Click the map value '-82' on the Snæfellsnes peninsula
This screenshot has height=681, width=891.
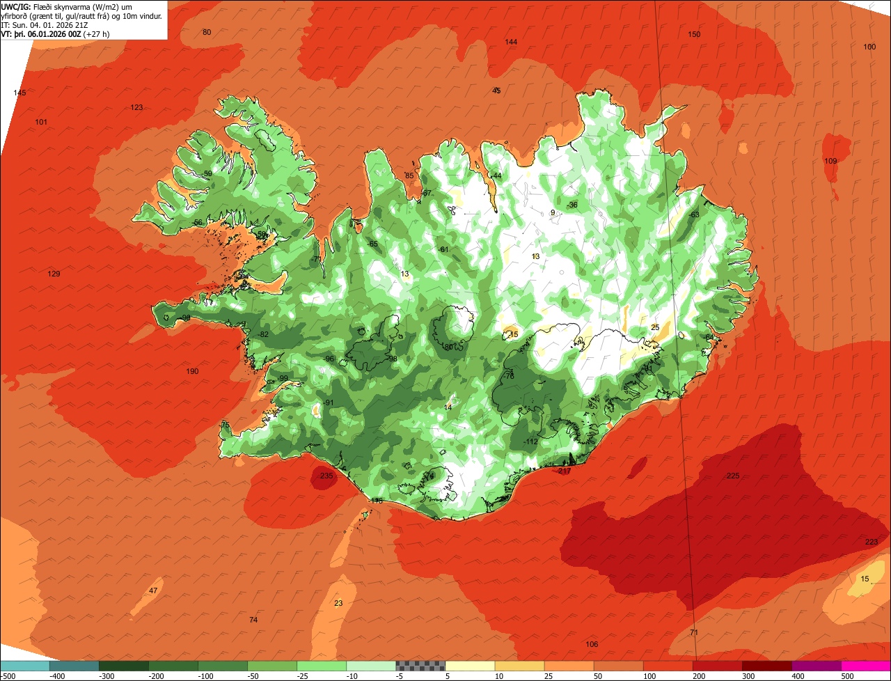(x=263, y=335)
